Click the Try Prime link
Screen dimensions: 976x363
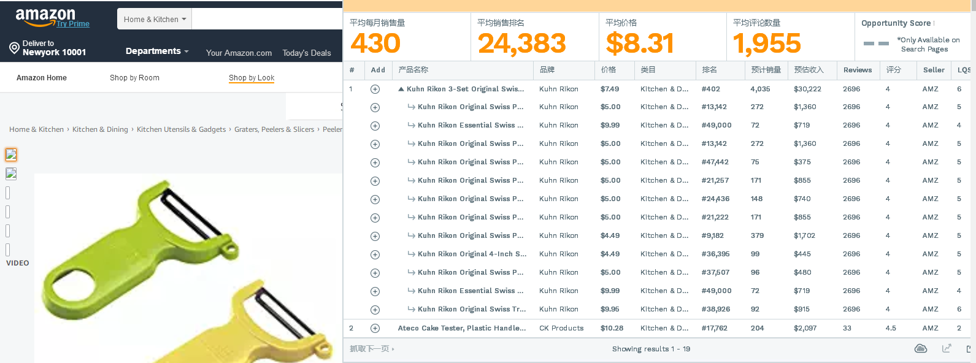click(73, 24)
